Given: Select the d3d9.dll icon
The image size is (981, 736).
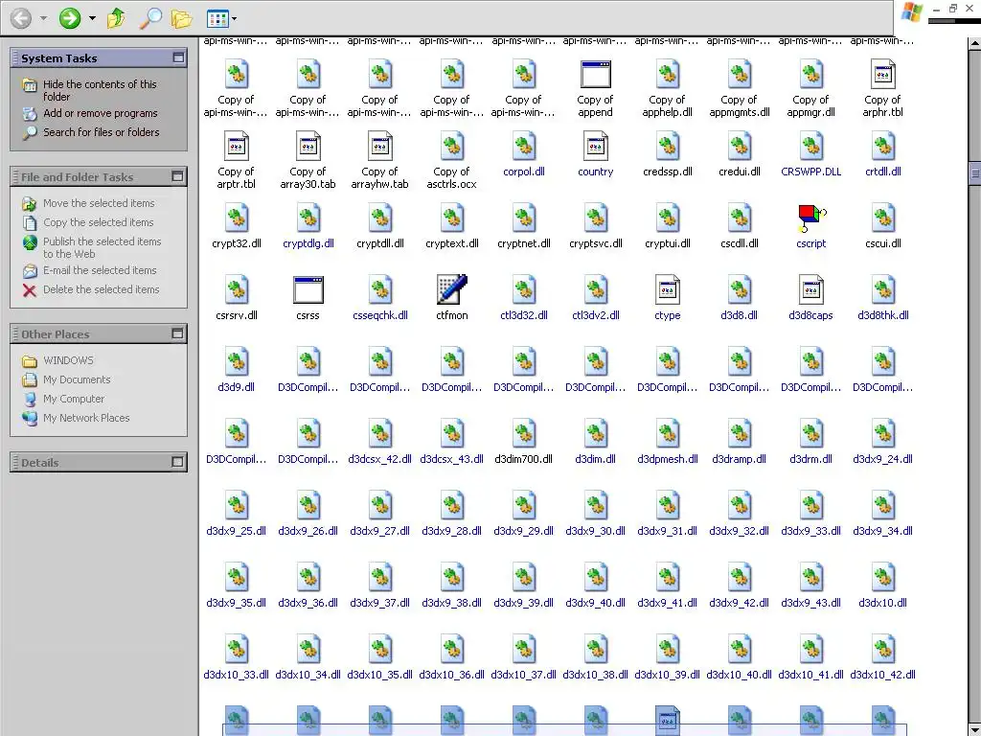Looking at the screenshot, I should pos(237,361).
